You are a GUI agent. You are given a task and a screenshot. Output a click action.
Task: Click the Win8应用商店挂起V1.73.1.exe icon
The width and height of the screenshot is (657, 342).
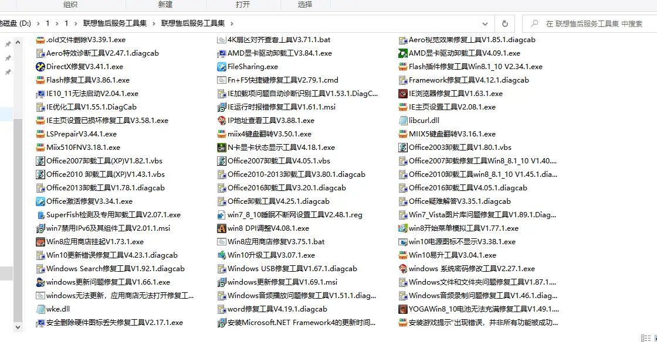pos(40,242)
